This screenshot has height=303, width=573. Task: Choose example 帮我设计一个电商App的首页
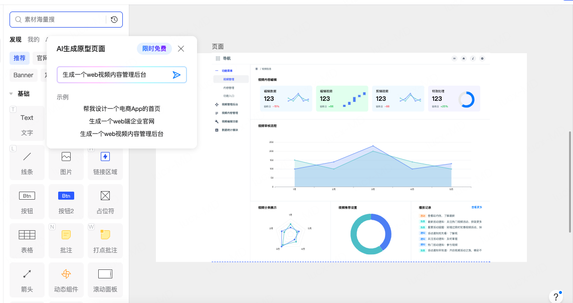(x=122, y=109)
